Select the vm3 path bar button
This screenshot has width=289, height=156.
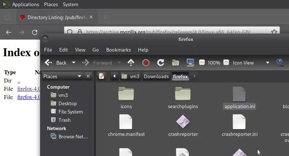(130, 76)
